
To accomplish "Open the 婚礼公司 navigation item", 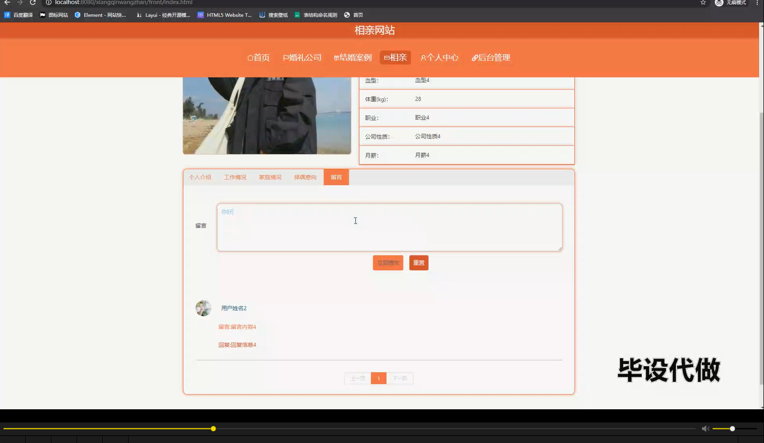I will [x=302, y=57].
